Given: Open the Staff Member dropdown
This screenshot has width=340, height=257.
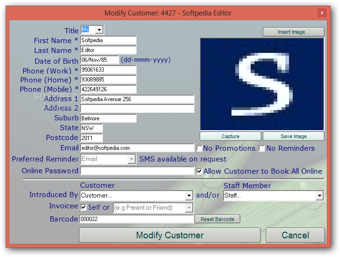Looking at the screenshot, I should point(319,196).
